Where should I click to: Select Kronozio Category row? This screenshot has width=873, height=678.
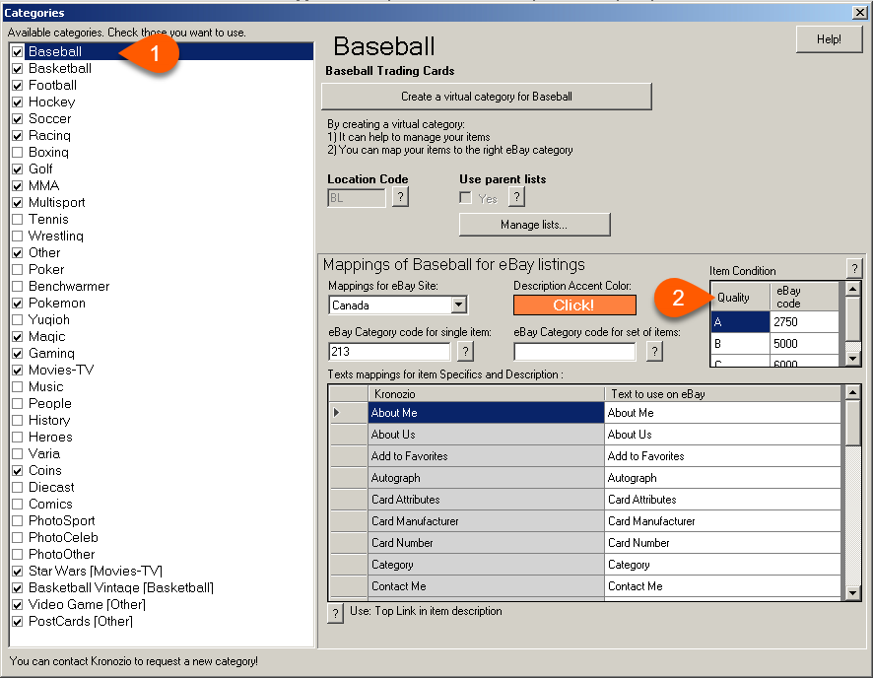point(486,565)
